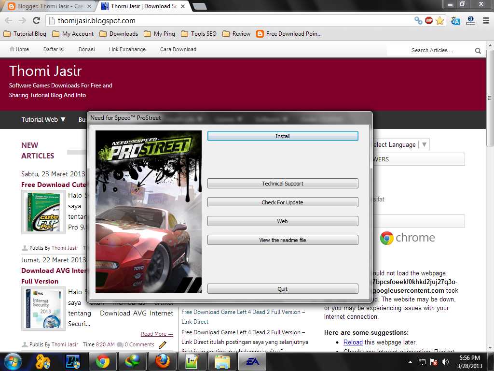
Task: Open the Chrome taskbar icon
Action: click(102, 361)
